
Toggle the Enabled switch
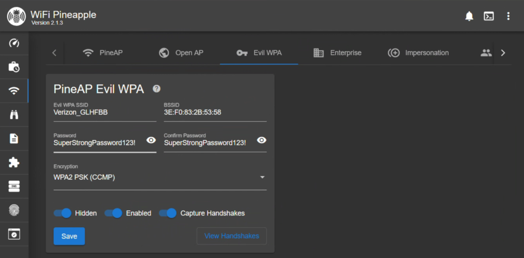click(113, 213)
